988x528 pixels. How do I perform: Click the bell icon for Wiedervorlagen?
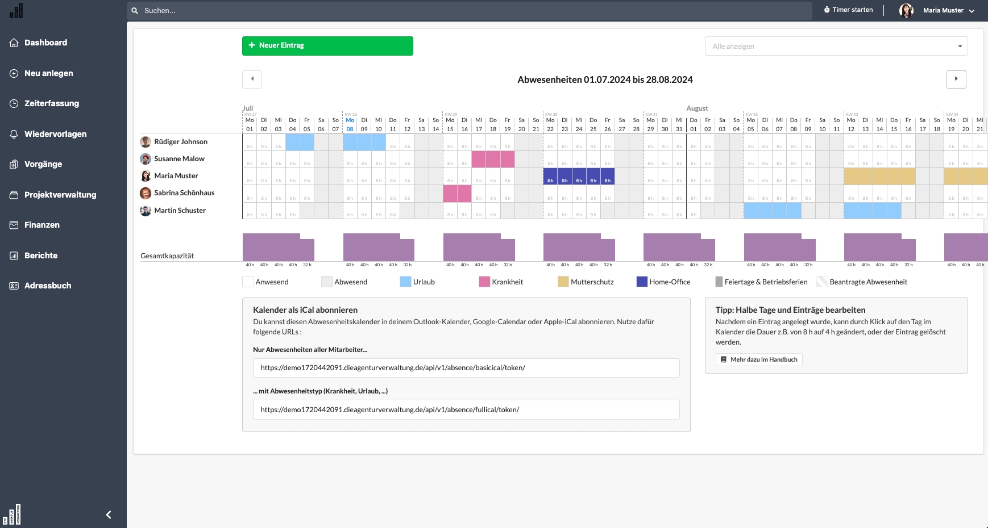click(x=14, y=134)
